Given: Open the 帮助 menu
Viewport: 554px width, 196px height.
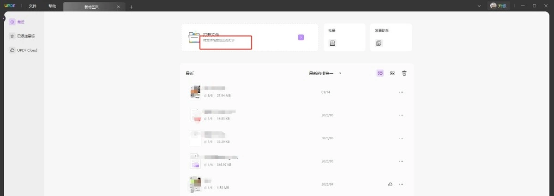Looking at the screenshot, I should pos(52,6).
